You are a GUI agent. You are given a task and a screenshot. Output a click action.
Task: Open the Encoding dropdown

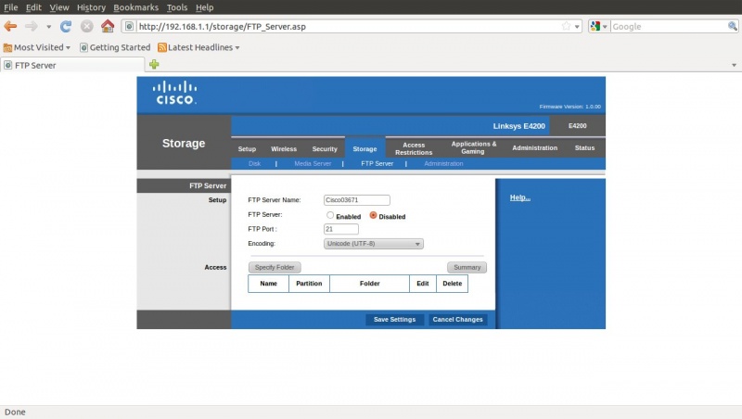[373, 244]
